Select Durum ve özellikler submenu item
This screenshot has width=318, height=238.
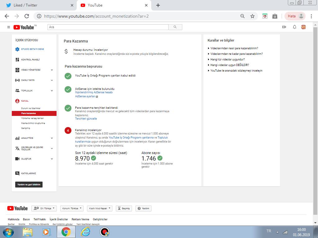pos(31,108)
